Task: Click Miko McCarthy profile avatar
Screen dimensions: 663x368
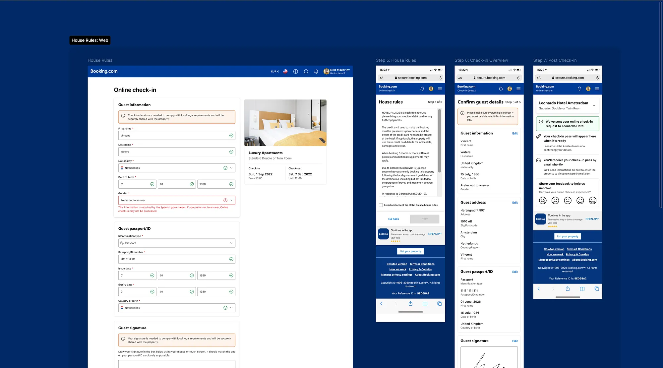Action: (326, 71)
